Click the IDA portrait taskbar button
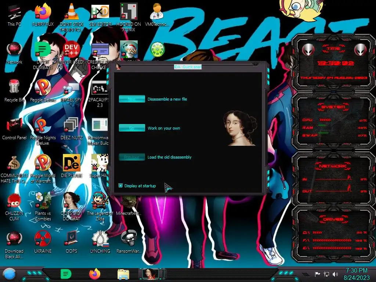Image resolution: width=376 pixels, height=282 pixels. tap(152, 274)
